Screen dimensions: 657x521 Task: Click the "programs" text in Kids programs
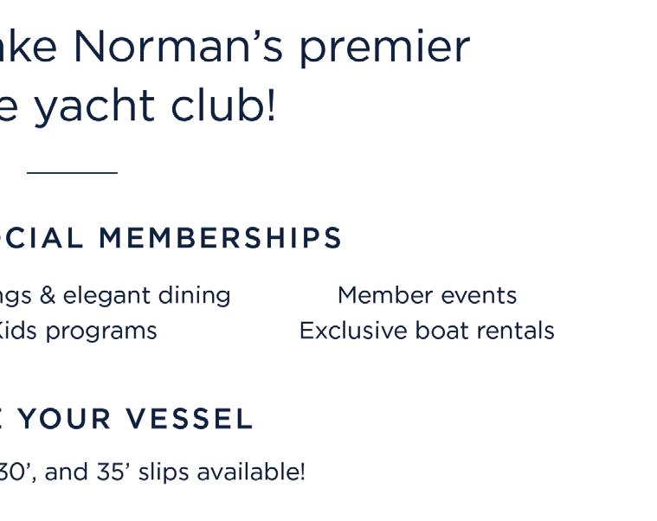104,331
